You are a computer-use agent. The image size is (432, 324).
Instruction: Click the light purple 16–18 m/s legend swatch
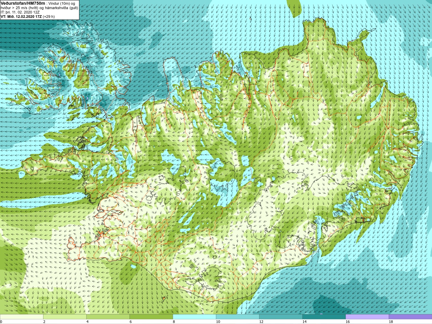367,317
